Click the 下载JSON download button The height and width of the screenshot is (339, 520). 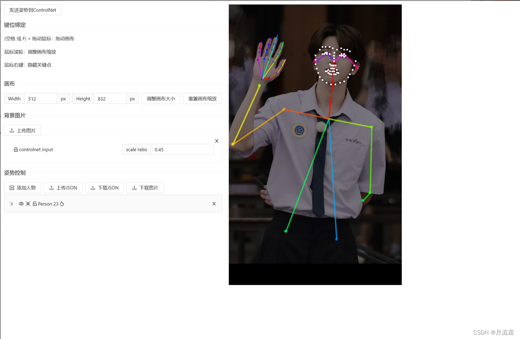click(x=104, y=188)
